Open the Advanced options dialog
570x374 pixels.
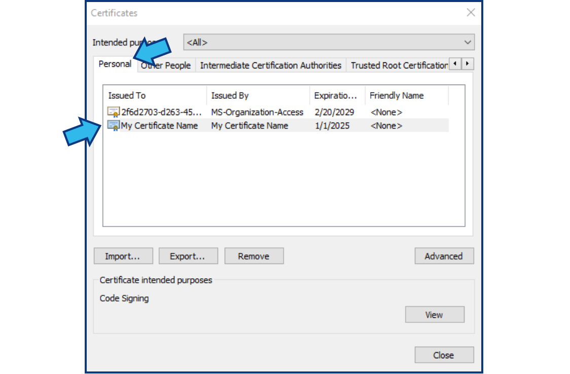click(444, 256)
